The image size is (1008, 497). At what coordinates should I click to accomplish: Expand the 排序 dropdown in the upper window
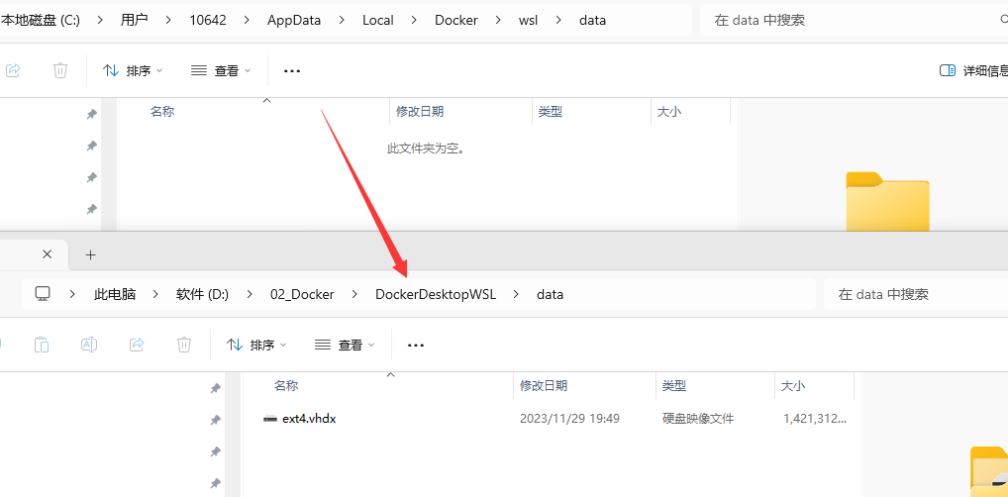pos(134,70)
